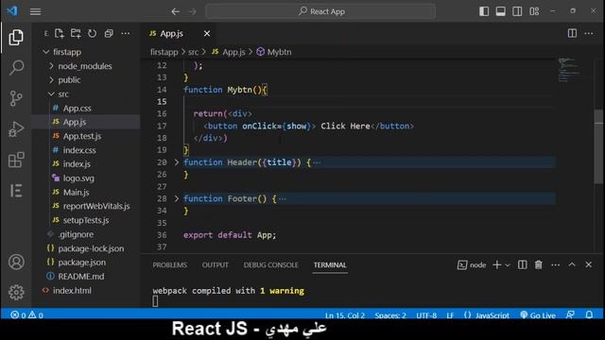The width and height of the screenshot is (605, 340).
Task: Collapse all folders in Explorer
Action: tap(109, 34)
